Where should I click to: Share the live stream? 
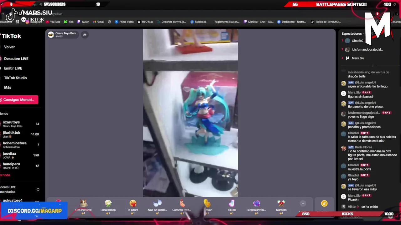tap(85, 35)
